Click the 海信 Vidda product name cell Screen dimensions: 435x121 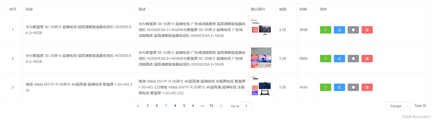[x=79, y=87]
